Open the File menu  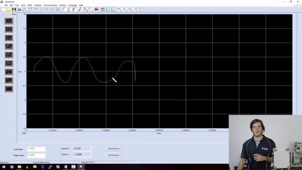6,5
